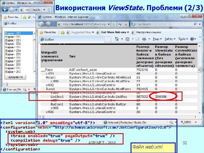Click the Help question mark icon
Image resolution: width=204 pixels, height=153 pixels.
pos(192,39)
